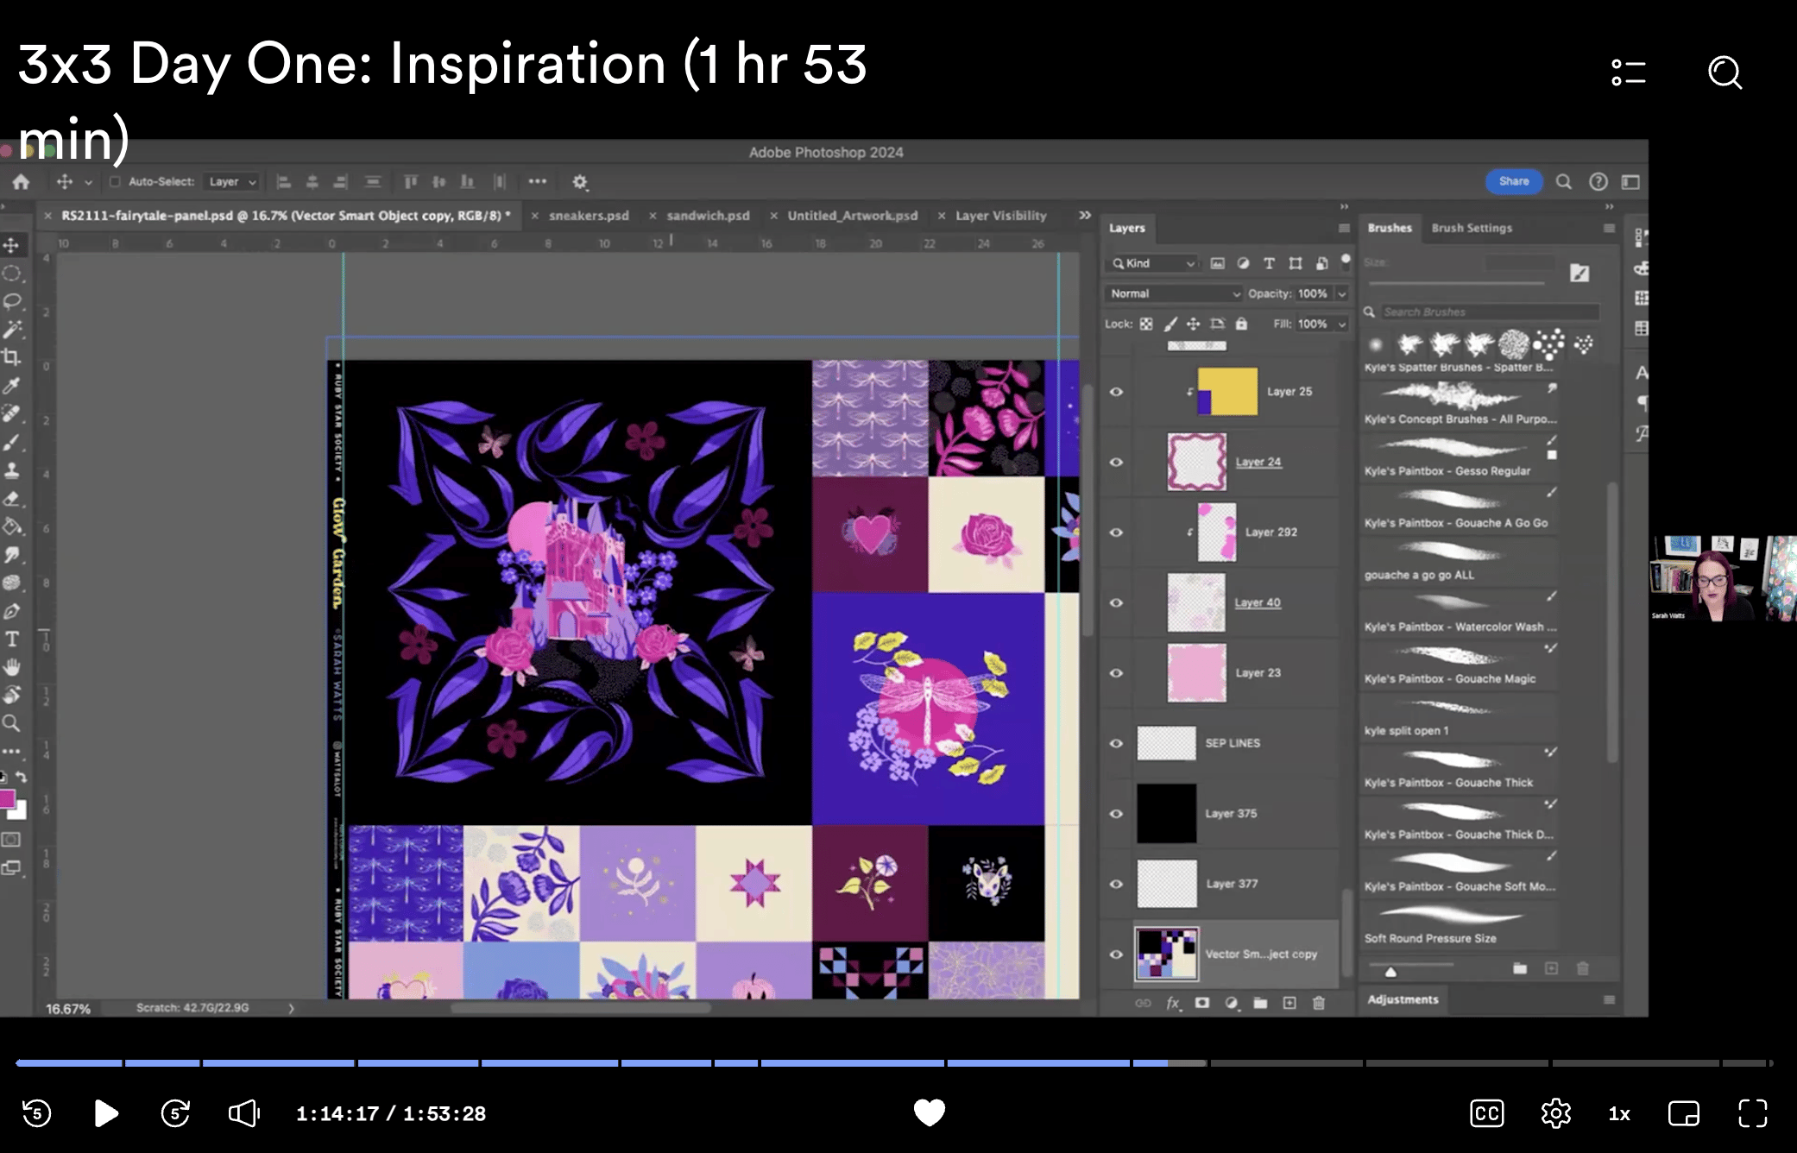Click the Photoshop search magnifier icon

click(x=1563, y=182)
